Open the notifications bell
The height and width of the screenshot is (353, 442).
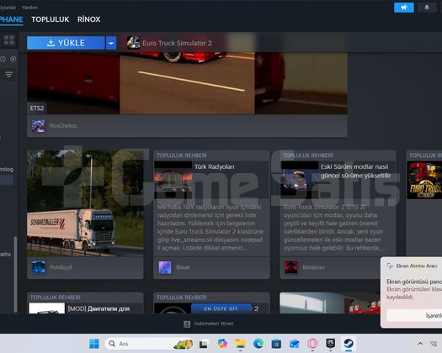pyautogui.click(x=427, y=8)
